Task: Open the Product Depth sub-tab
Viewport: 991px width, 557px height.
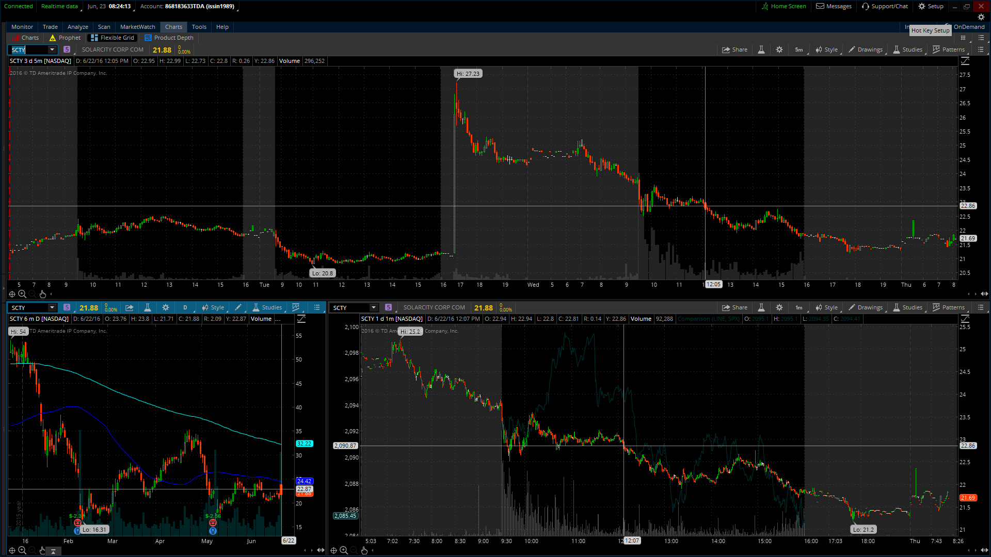Action: (169, 38)
